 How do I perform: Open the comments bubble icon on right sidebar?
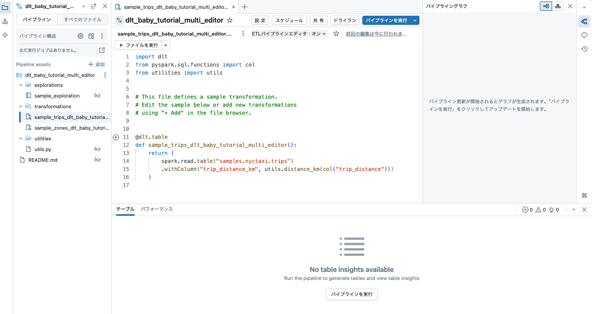point(584,35)
